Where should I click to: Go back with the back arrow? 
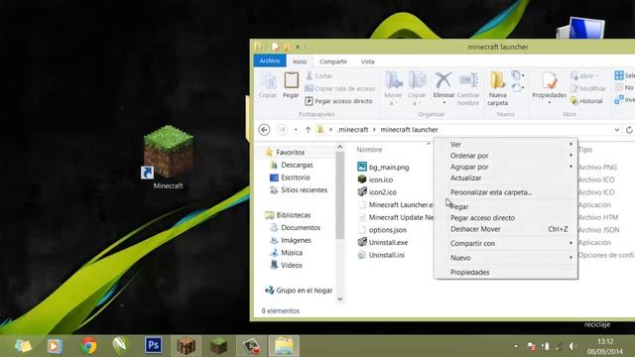(x=264, y=130)
